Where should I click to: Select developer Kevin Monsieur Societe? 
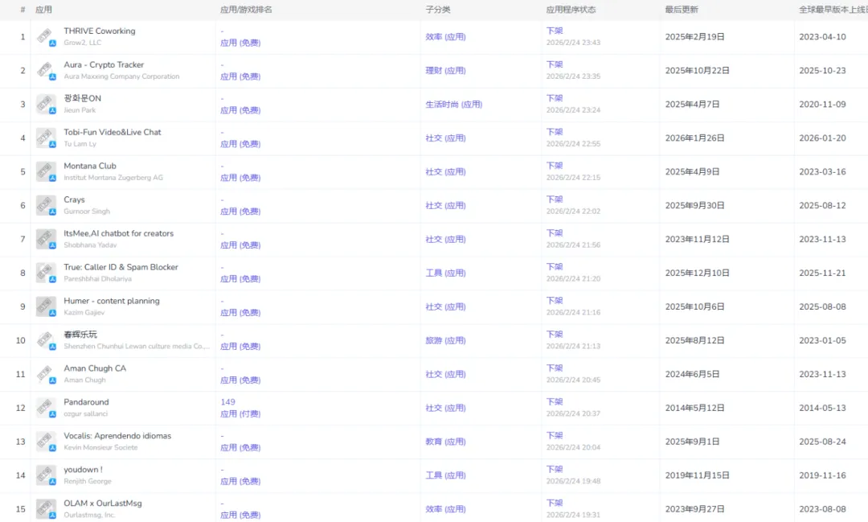pyautogui.click(x=100, y=448)
